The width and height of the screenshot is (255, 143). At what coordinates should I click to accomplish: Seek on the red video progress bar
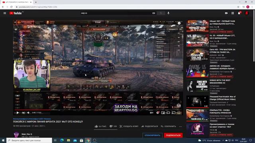[x=98, y=110]
